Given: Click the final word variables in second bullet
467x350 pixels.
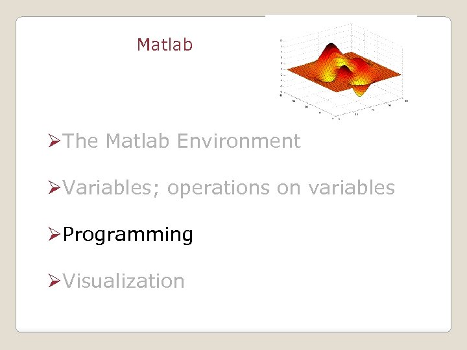Looking at the screenshot, I should tap(351, 188).
